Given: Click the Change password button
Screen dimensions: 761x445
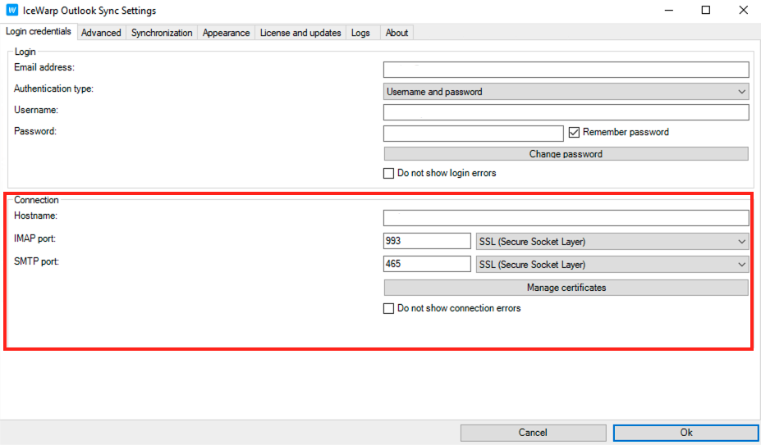Looking at the screenshot, I should 566,154.
